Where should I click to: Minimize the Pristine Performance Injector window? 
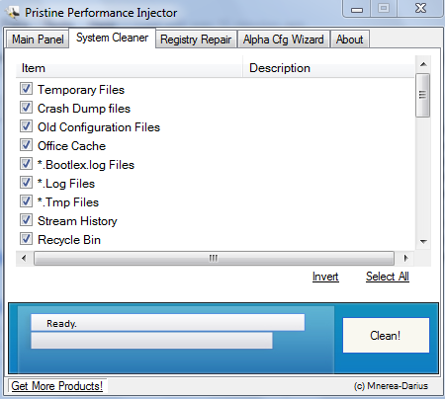[357, 9]
